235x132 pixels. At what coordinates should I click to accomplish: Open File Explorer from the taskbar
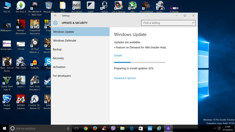coord(122,128)
